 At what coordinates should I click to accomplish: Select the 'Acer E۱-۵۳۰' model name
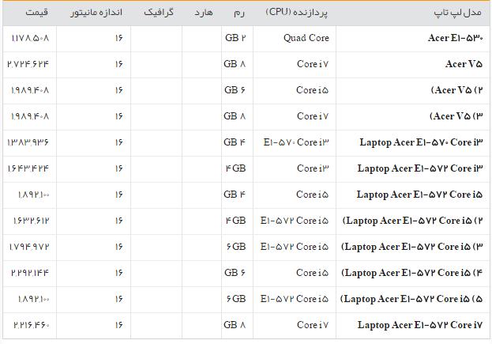[x=455, y=38]
